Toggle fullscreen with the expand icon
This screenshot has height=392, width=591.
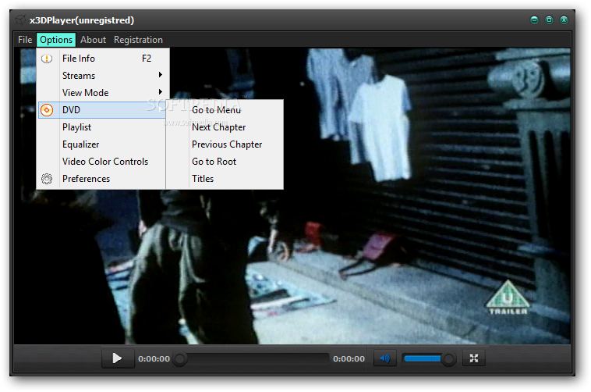point(474,358)
